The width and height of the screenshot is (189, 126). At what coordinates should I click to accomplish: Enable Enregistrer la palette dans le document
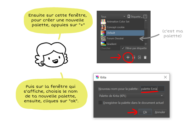pos(100,103)
